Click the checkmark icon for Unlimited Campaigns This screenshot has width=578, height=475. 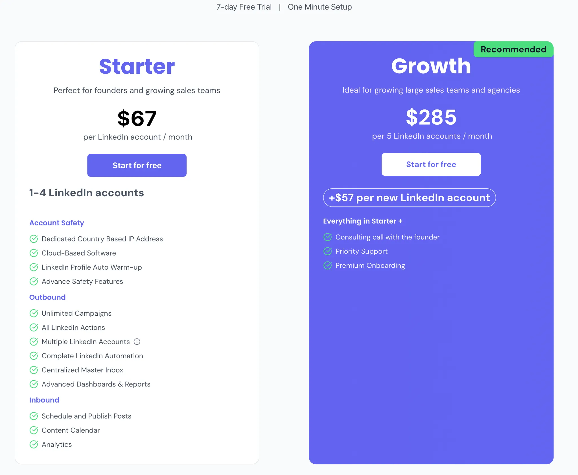34,313
